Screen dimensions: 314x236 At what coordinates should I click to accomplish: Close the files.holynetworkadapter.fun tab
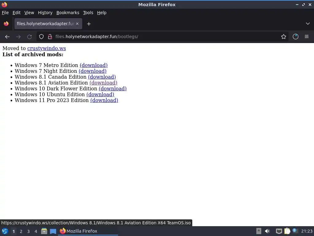tap(77, 24)
